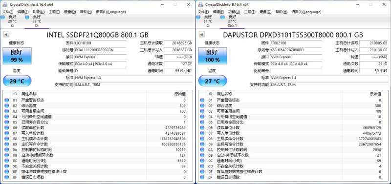Open 语言(L)(Language) menu in left window
The image size is (391, 184).
point(111,12)
